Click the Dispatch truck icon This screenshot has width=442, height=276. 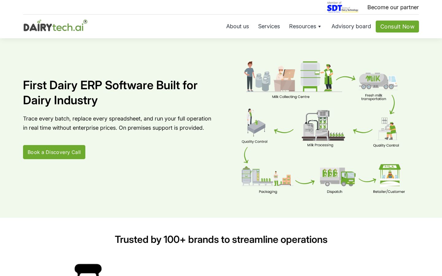click(337, 177)
